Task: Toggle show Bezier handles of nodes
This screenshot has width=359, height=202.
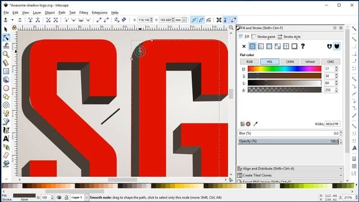Action: click(226, 20)
